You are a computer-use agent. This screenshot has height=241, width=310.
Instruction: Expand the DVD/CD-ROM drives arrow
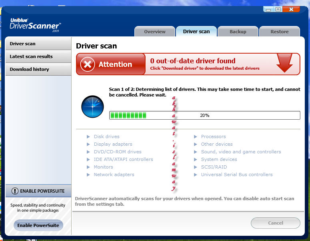(x=88, y=152)
